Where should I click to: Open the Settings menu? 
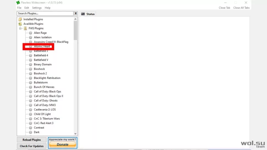[37, 8]
